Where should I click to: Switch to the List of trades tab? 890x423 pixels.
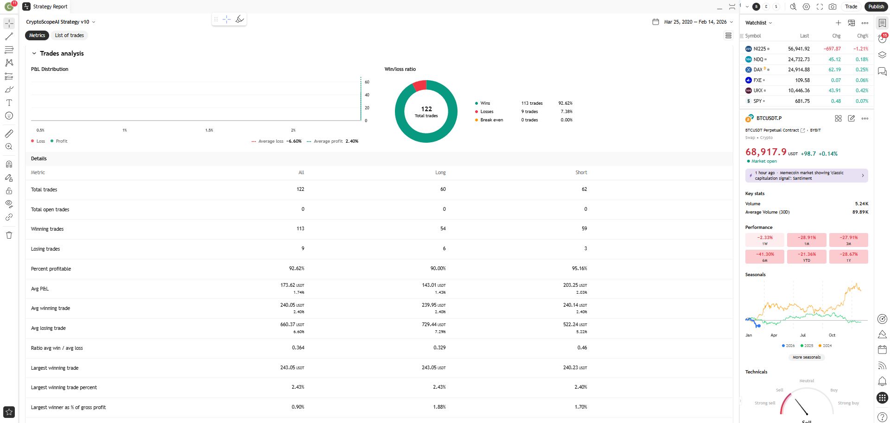69,35
